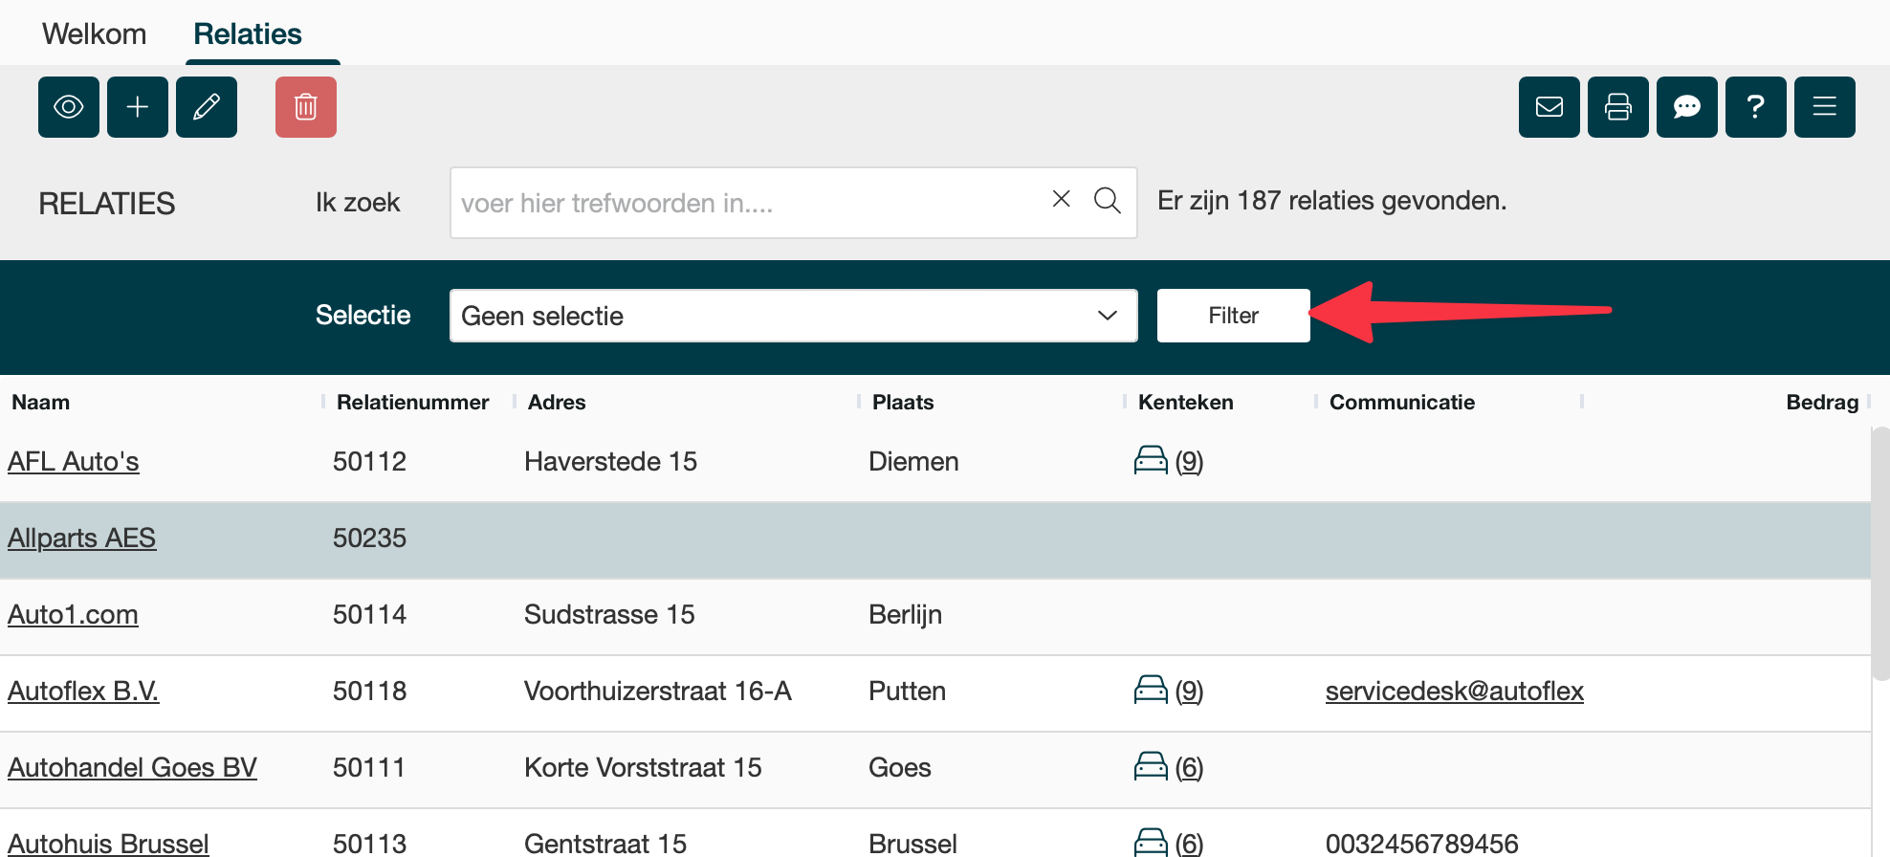Open help with question mark icon
The height and width of the screenshot is (857, 1890).
pos(1756,107)
